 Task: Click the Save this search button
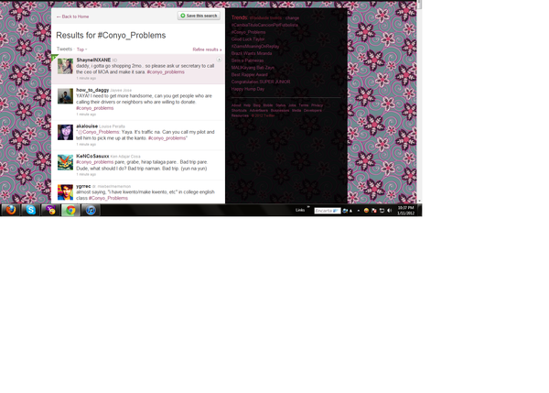pyautogui.click(x=199, y=16)
